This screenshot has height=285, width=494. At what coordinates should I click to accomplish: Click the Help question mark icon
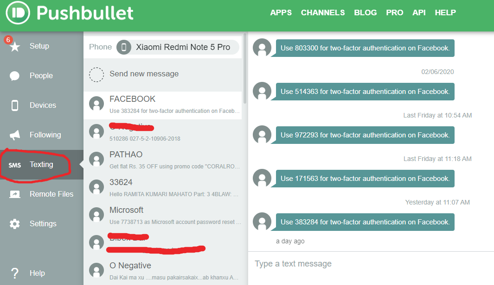click(14, 273)
